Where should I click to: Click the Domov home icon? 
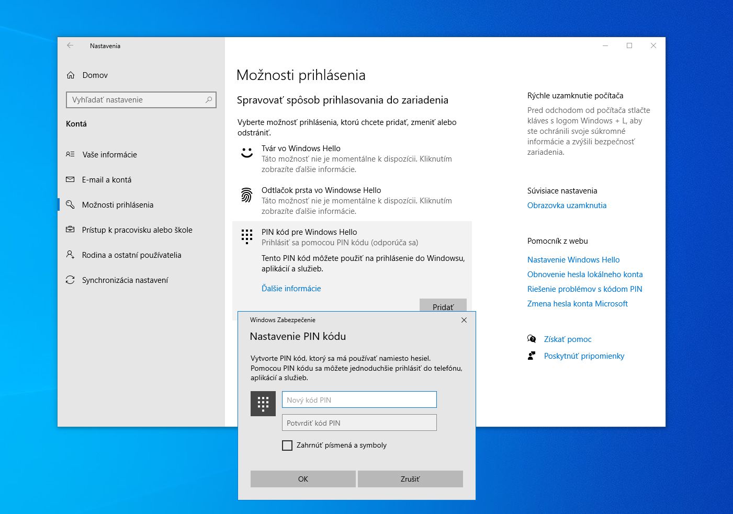click(x=71, y=75)
